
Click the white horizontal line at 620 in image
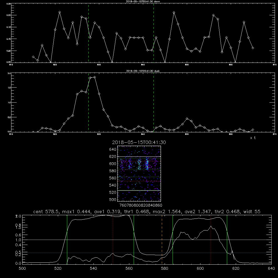(139, 157)
